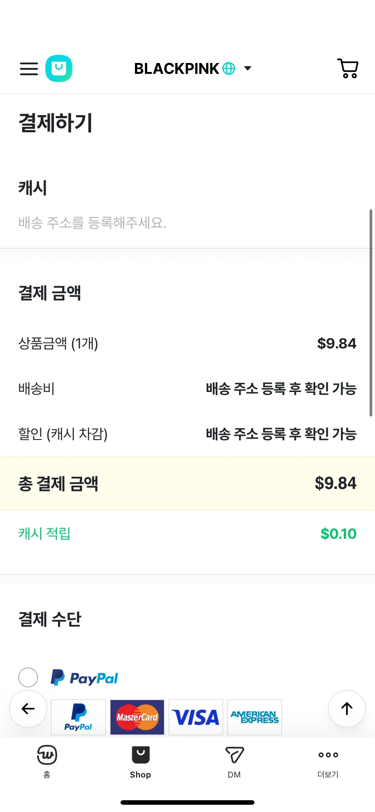
Task: Click the globe icon beside BLACKPINK
Action: [229, 68]
